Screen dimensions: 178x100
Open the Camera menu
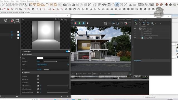click(x=7, y=1)
